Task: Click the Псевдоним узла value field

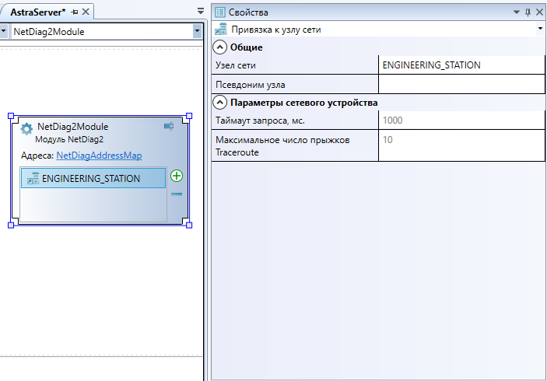Action: pos(460,84)
